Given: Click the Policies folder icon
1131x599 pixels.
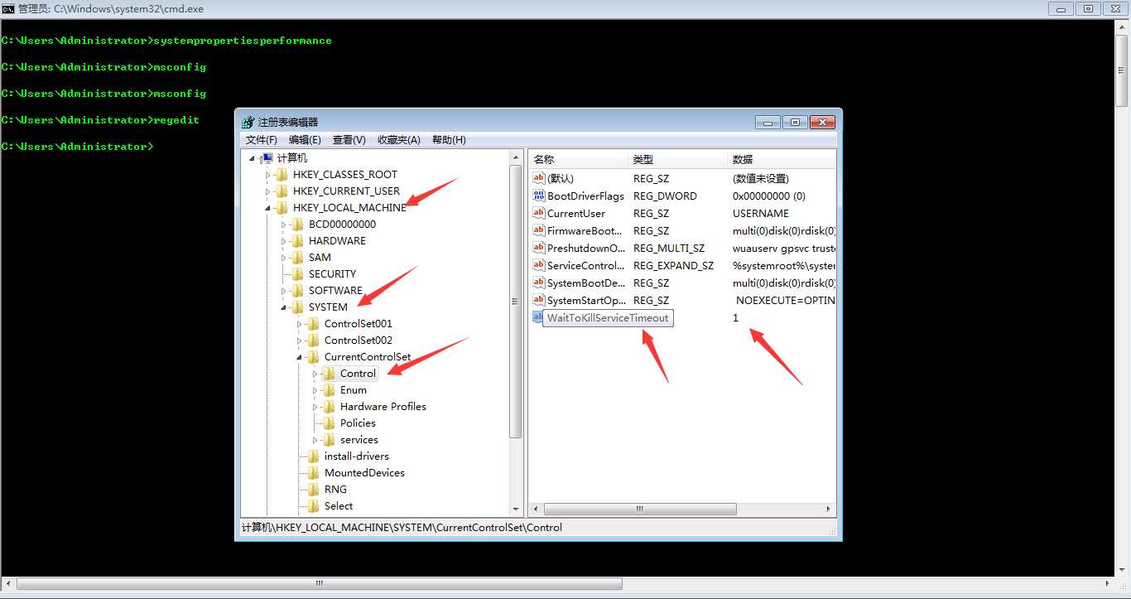Looking at the screenshot, I should coord(330,423).
